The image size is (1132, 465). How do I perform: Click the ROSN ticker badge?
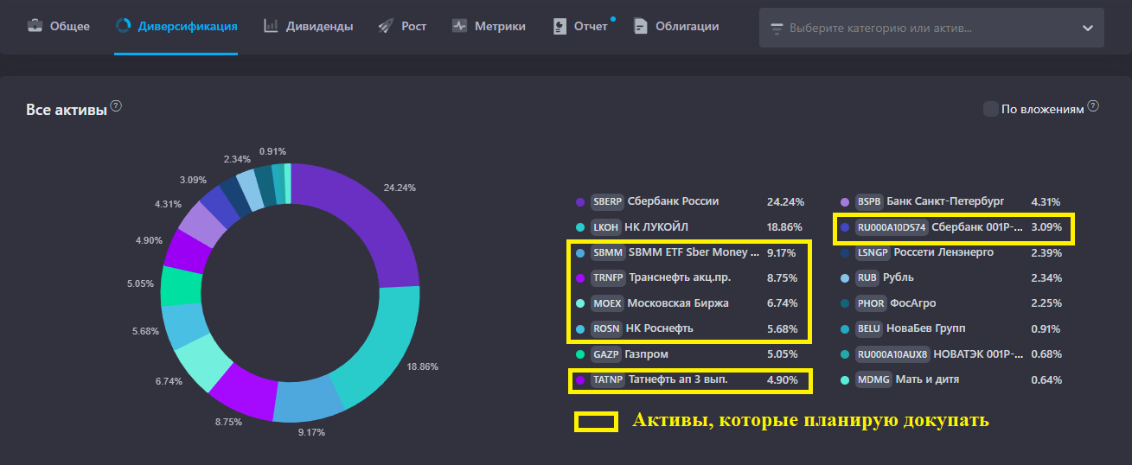click(x=606, y=329)
